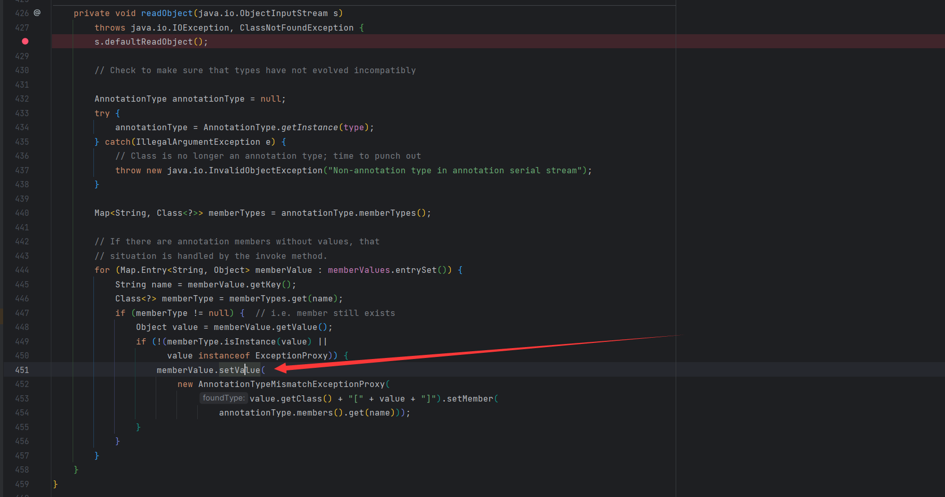This screenshot has width=945, height=497.
Task: Click ExceptionProxy after the instanceof keyword
Action: (291, 356)
